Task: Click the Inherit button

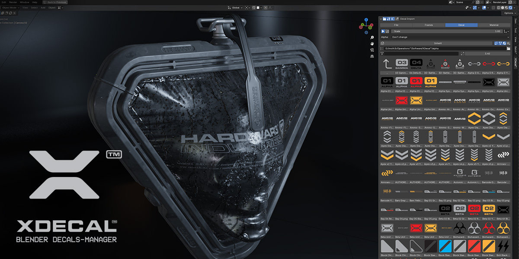Action: [438, 43]
